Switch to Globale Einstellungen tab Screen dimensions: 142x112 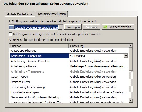click(20, 14)
